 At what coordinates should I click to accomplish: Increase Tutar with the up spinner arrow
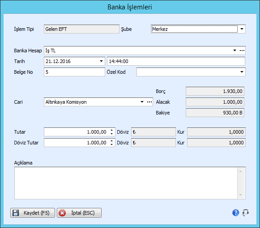pos(112,130)
